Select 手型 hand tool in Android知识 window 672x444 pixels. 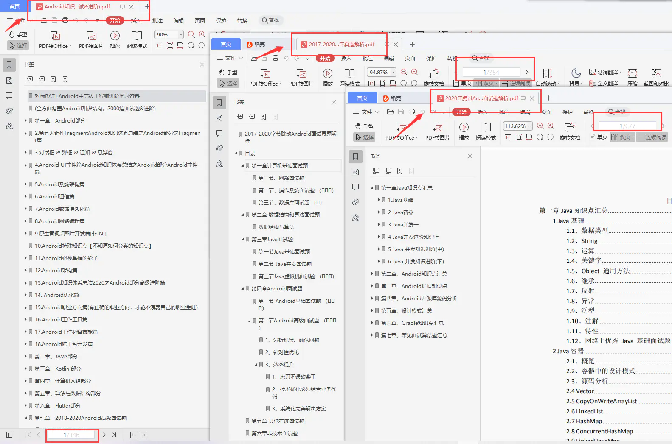coord(18,34)
